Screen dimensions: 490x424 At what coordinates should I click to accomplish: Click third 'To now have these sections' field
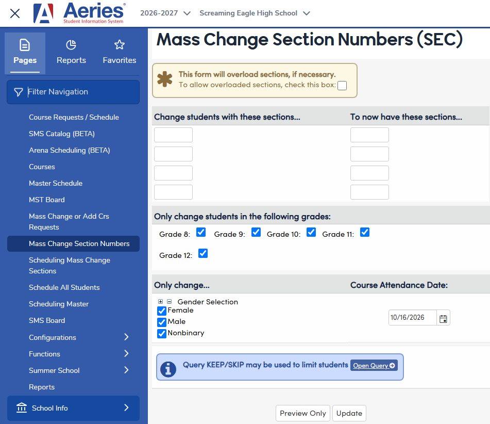click(x=369, y=173)
